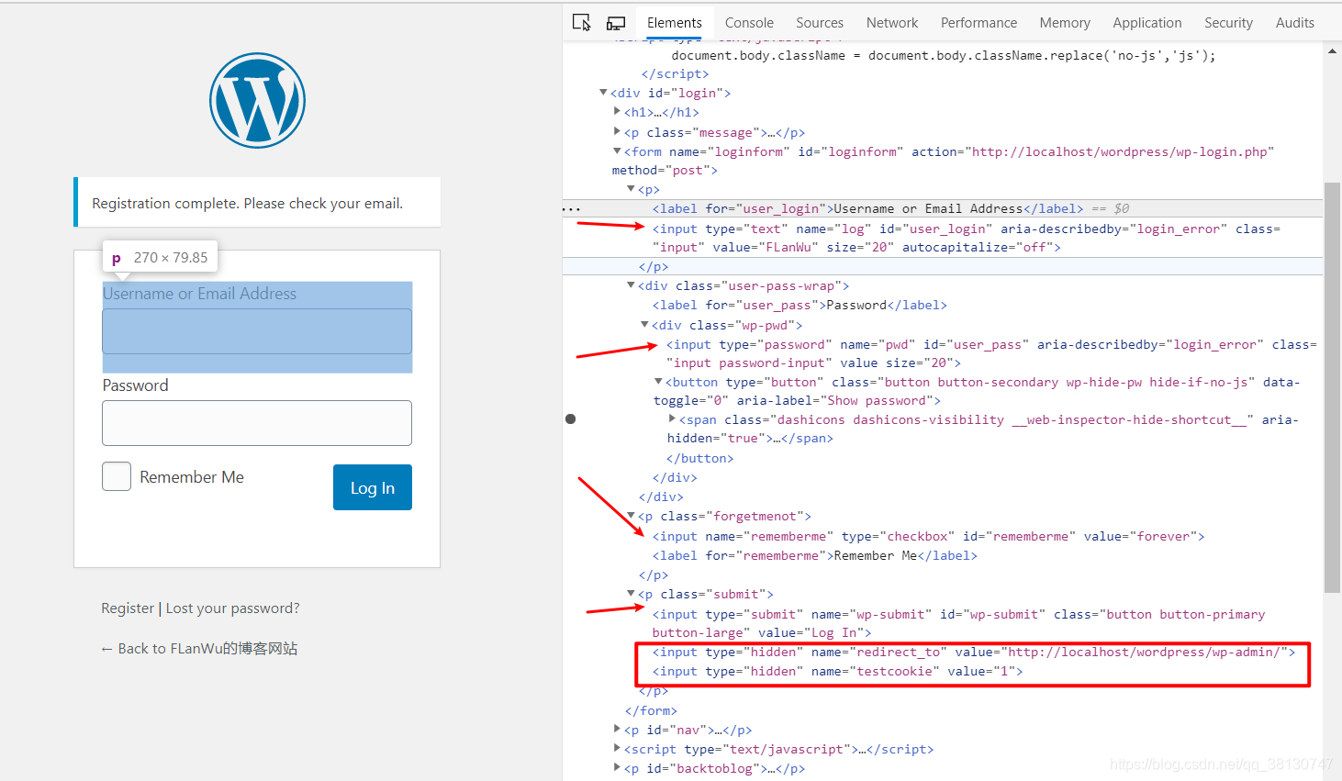Viewport: 1342px width, 781px height.
Task: Collapse the p class="forgetmenot" node
Action: coord(631,516)
